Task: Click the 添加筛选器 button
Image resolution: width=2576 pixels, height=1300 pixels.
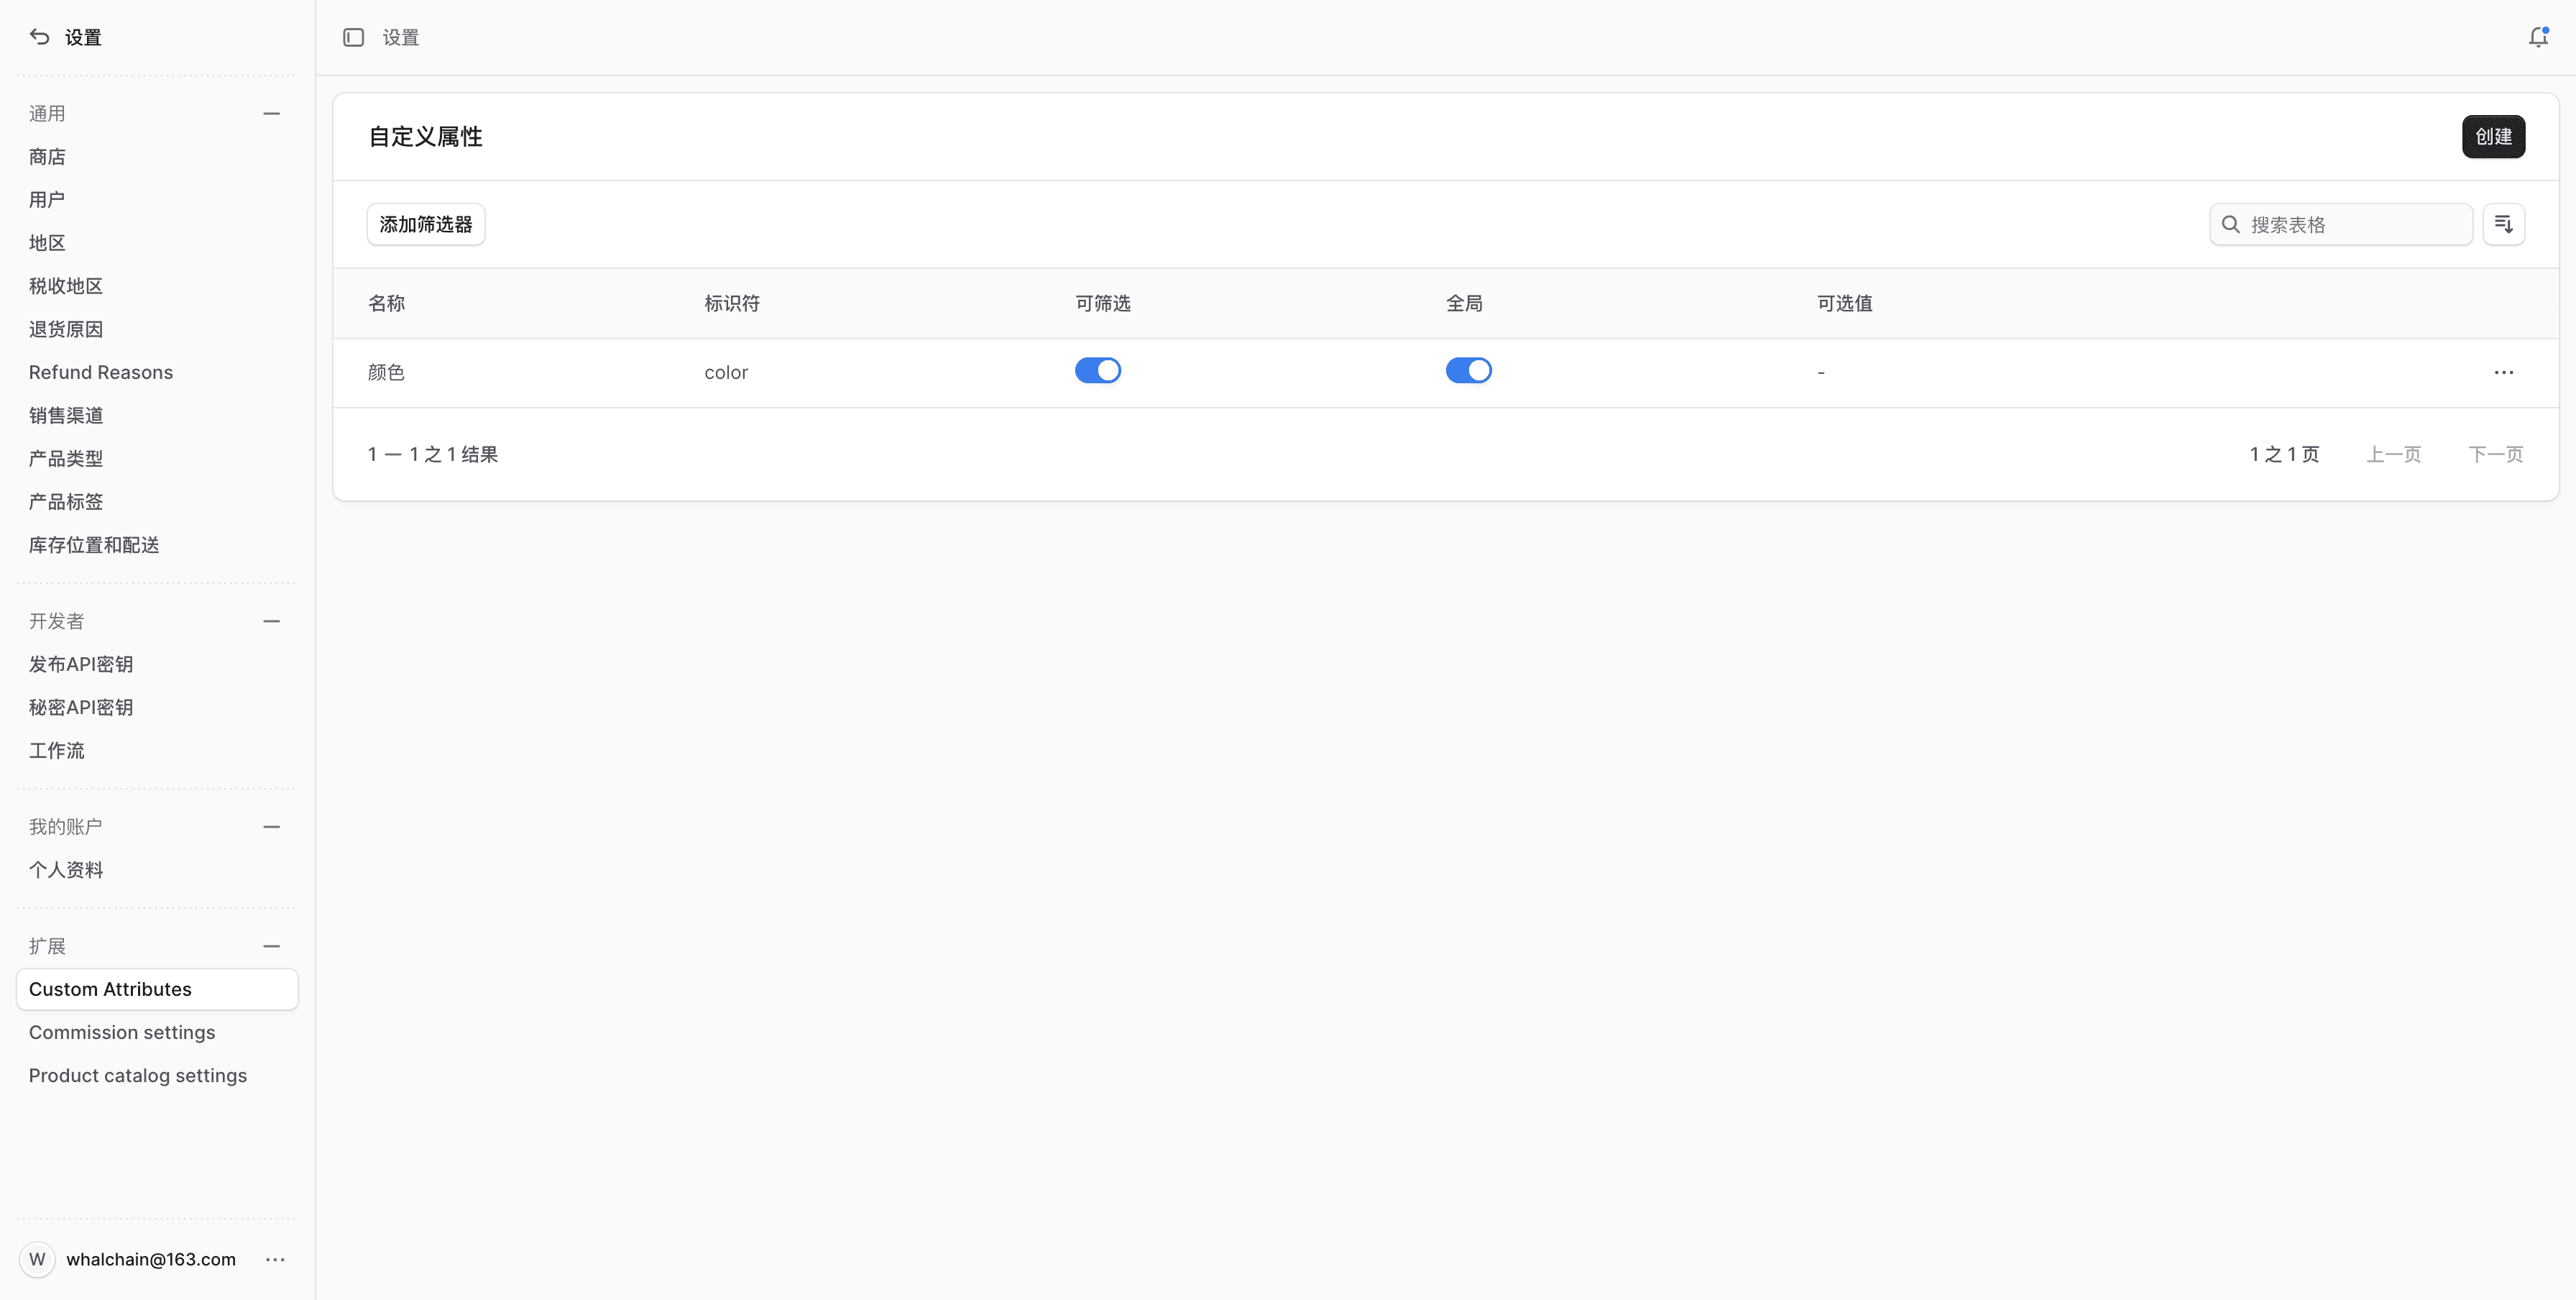Action: coord(426,224)
